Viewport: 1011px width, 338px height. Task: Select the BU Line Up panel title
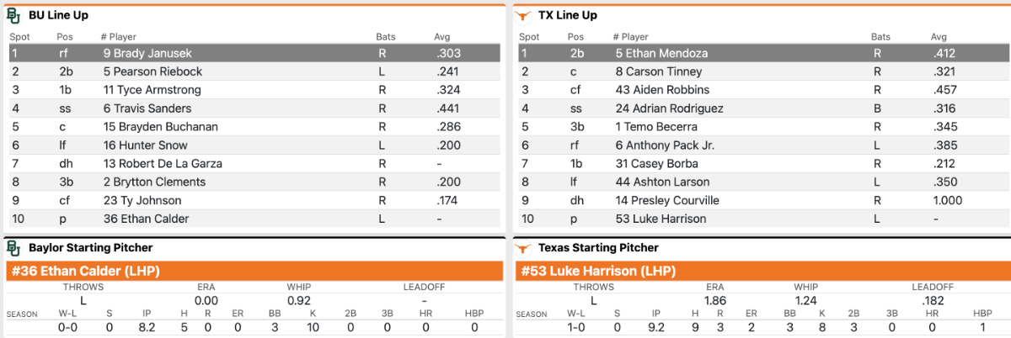58,15
